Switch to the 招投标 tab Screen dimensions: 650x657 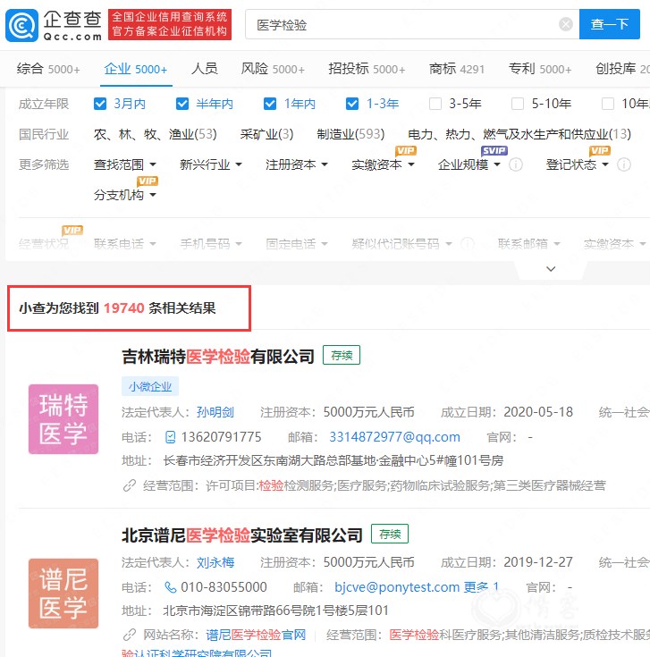coord(367,69)
